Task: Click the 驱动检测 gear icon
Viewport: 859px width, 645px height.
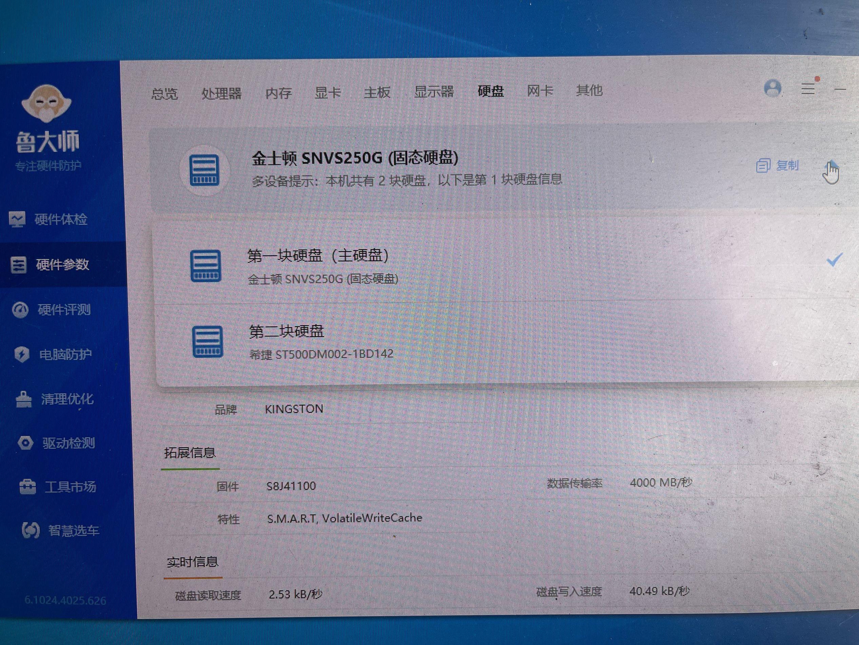Action: (x=25, y=443)
